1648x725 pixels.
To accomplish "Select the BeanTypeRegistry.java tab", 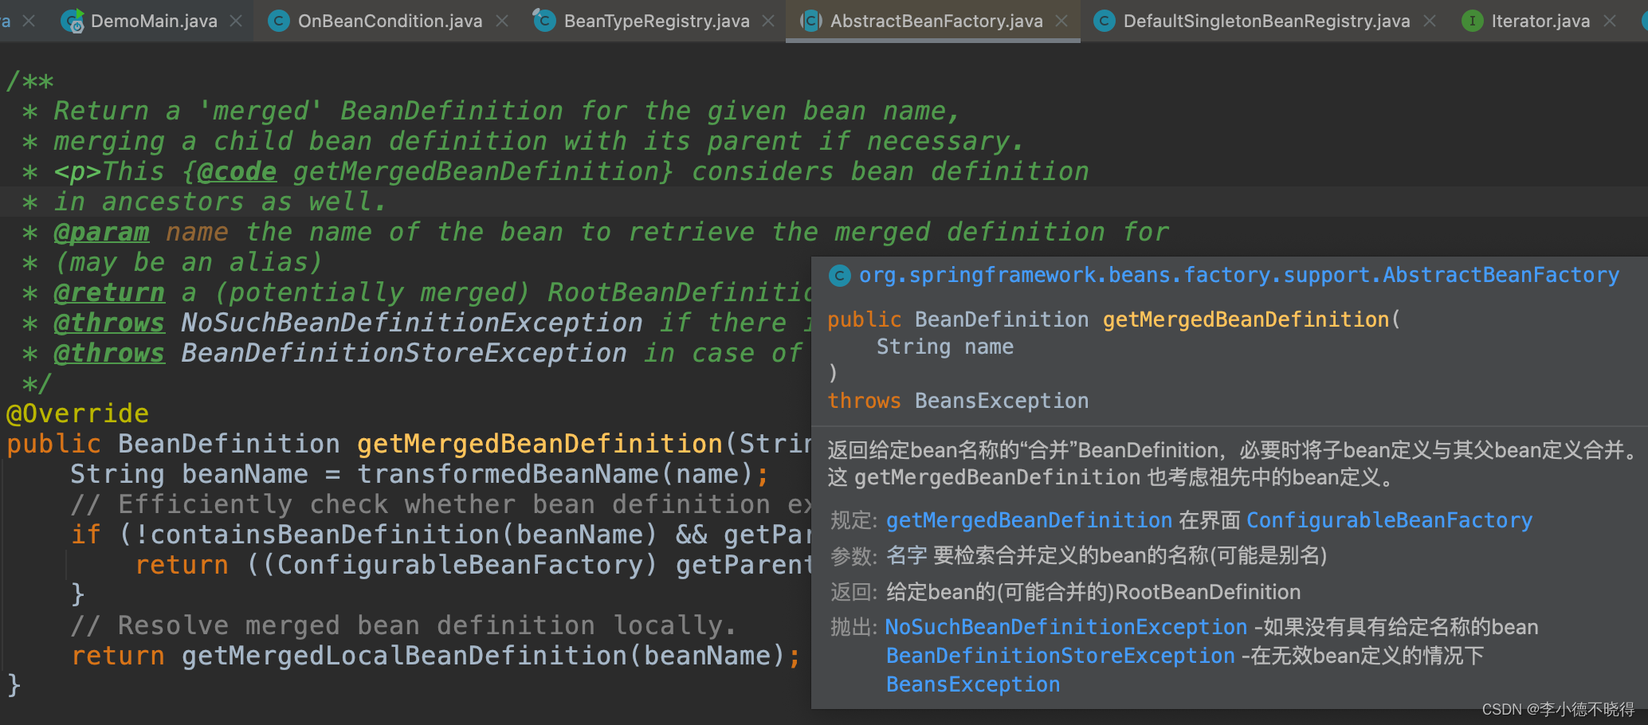I will 656,21.
